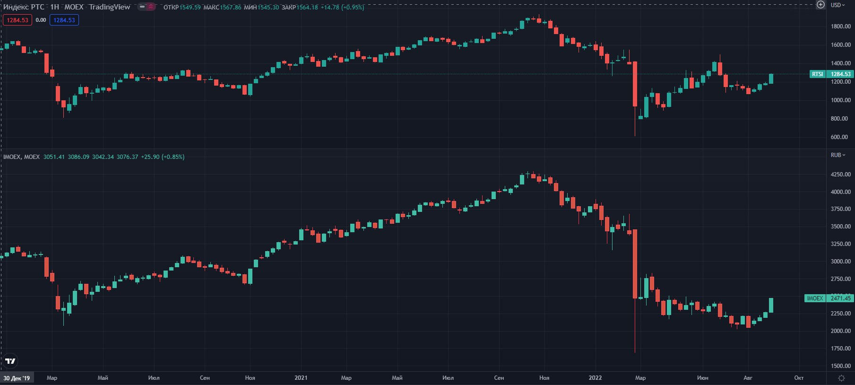The width and height of the screenshot is (855, 385).
Task: Click the 3076.37 IMOEX close value
Action: 128,157
